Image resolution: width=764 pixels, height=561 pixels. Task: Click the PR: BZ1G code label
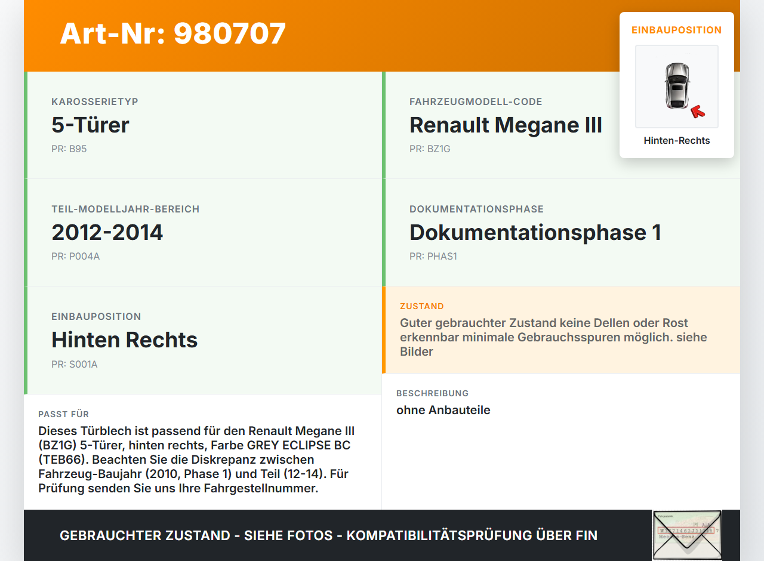[430, 149]
